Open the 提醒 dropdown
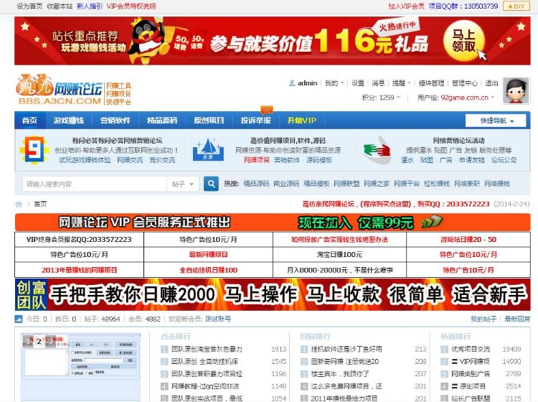The width and height of the screenshot is (538, 402). click(401, 83)
